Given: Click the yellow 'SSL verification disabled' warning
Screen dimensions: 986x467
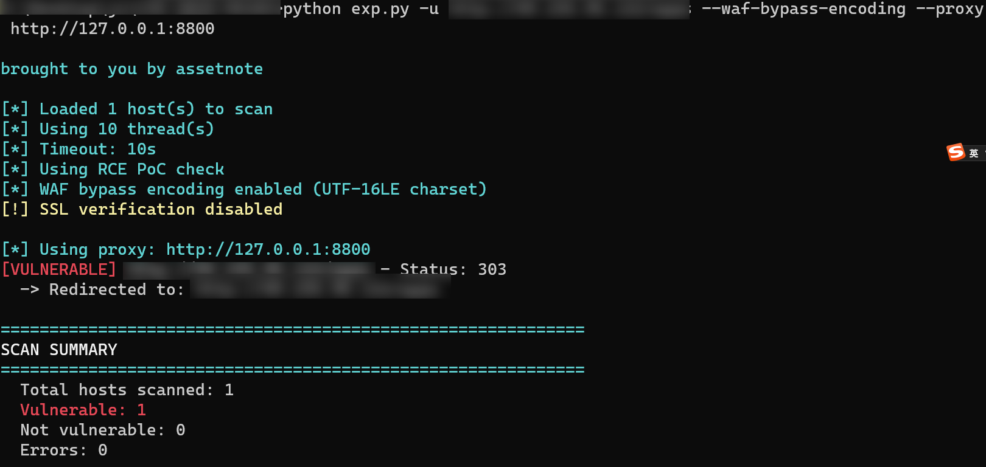Looking at the screenshot, I should 142,209.
